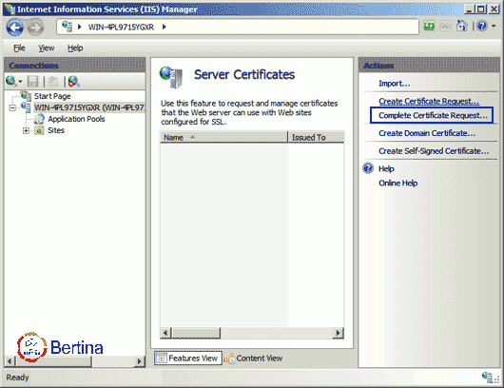The height and width of the screenshot is (388, 504).
Task: Click the certificate list left scroll arrow
Action: point(165,333)
